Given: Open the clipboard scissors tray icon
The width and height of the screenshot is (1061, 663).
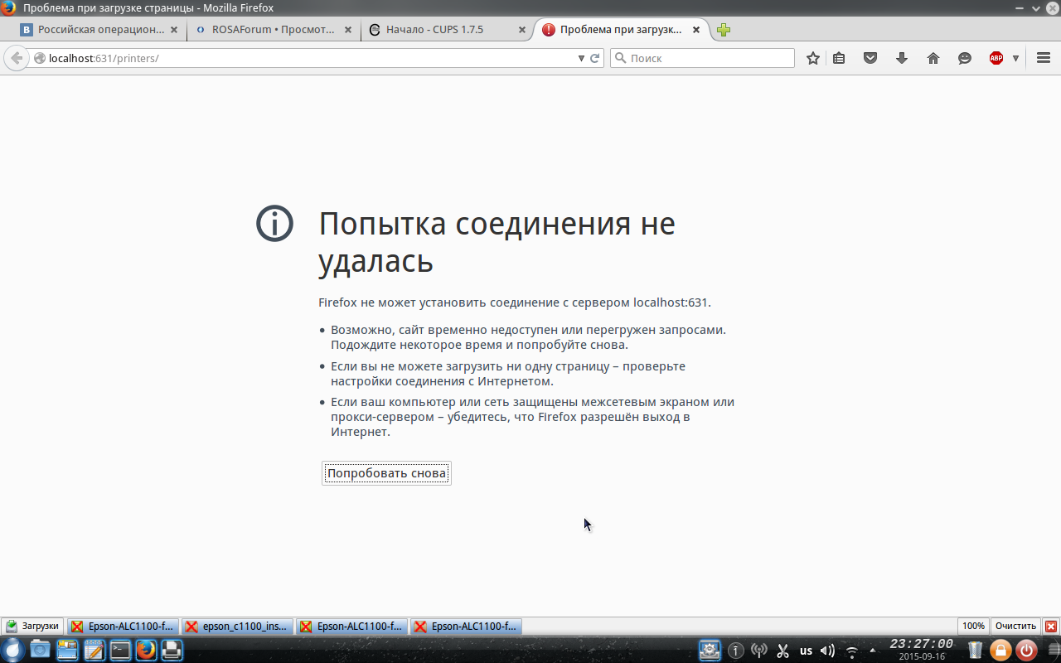Looking at the screenshot, I should 782,651.
